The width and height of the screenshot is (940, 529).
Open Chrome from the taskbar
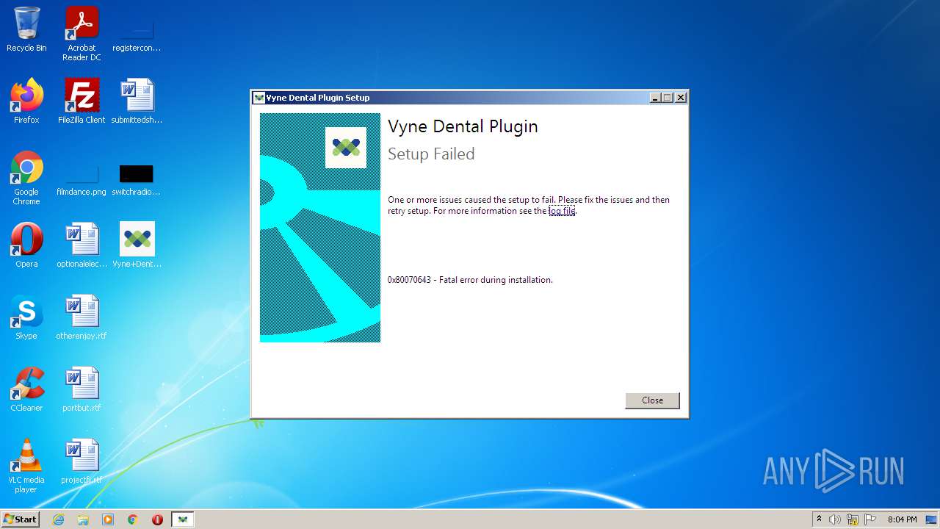(133, 519)
